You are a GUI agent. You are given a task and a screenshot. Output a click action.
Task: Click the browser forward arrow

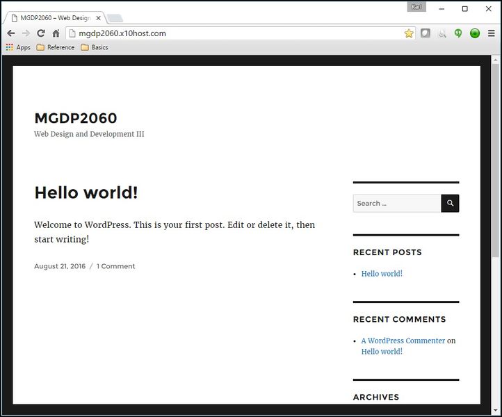coord(26,33)
